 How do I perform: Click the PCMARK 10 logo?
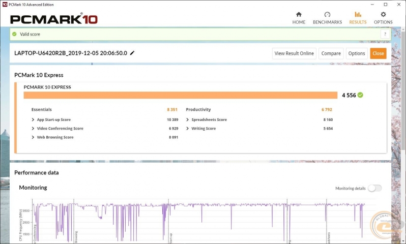point(54,19)
